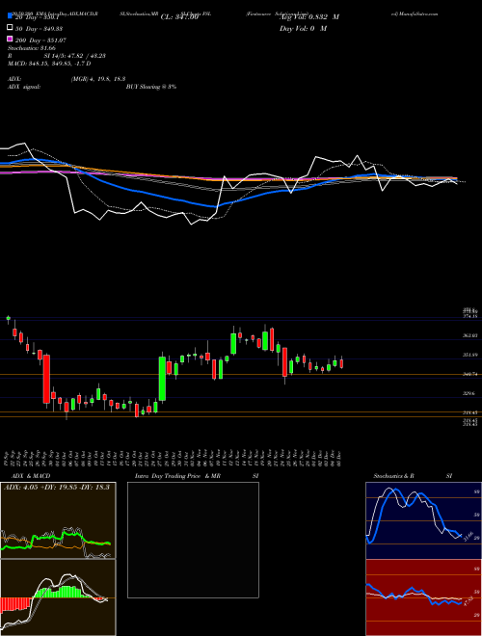Click the 'Stochastics: 31.66' readout
The width and height of the screenshot is (482, 636).
click(x=32, y=48)
